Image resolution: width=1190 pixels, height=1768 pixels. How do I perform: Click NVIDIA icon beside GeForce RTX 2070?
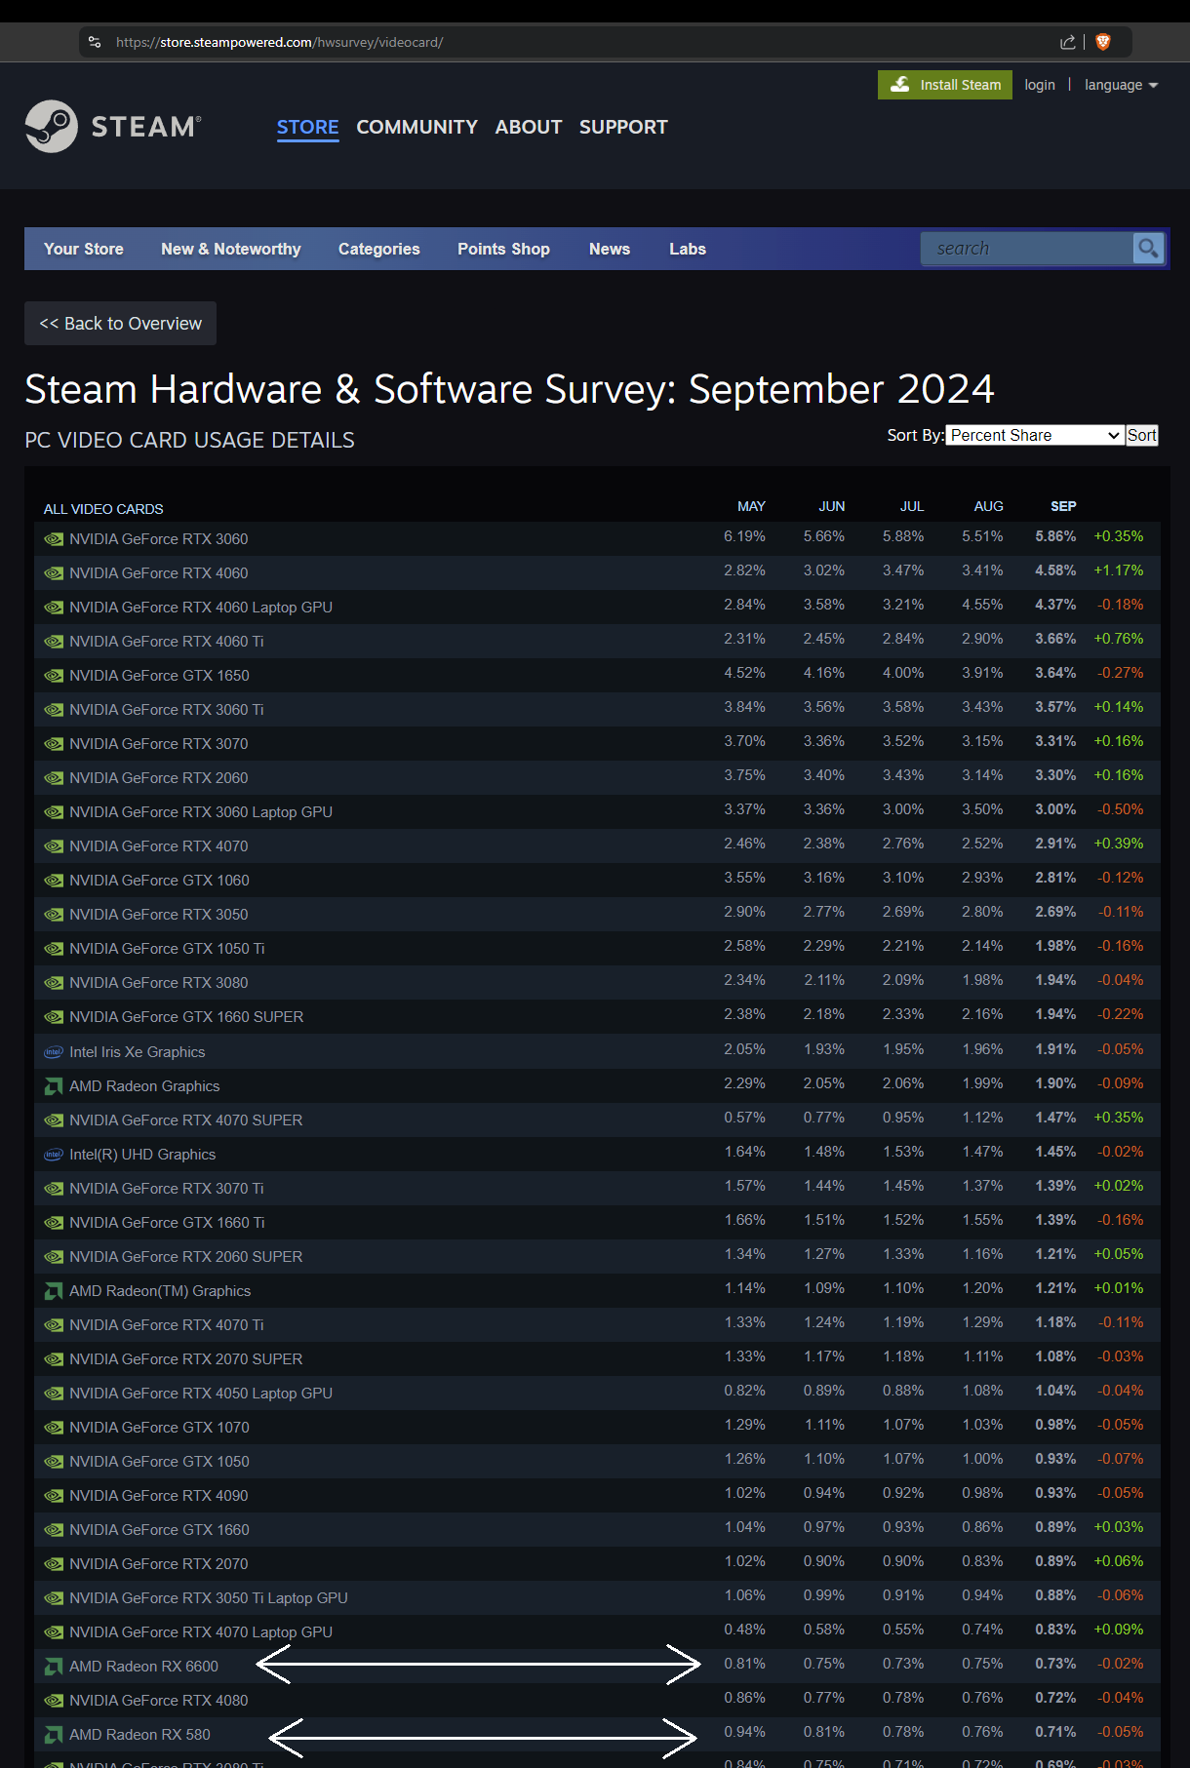[x=54, y=1564]
